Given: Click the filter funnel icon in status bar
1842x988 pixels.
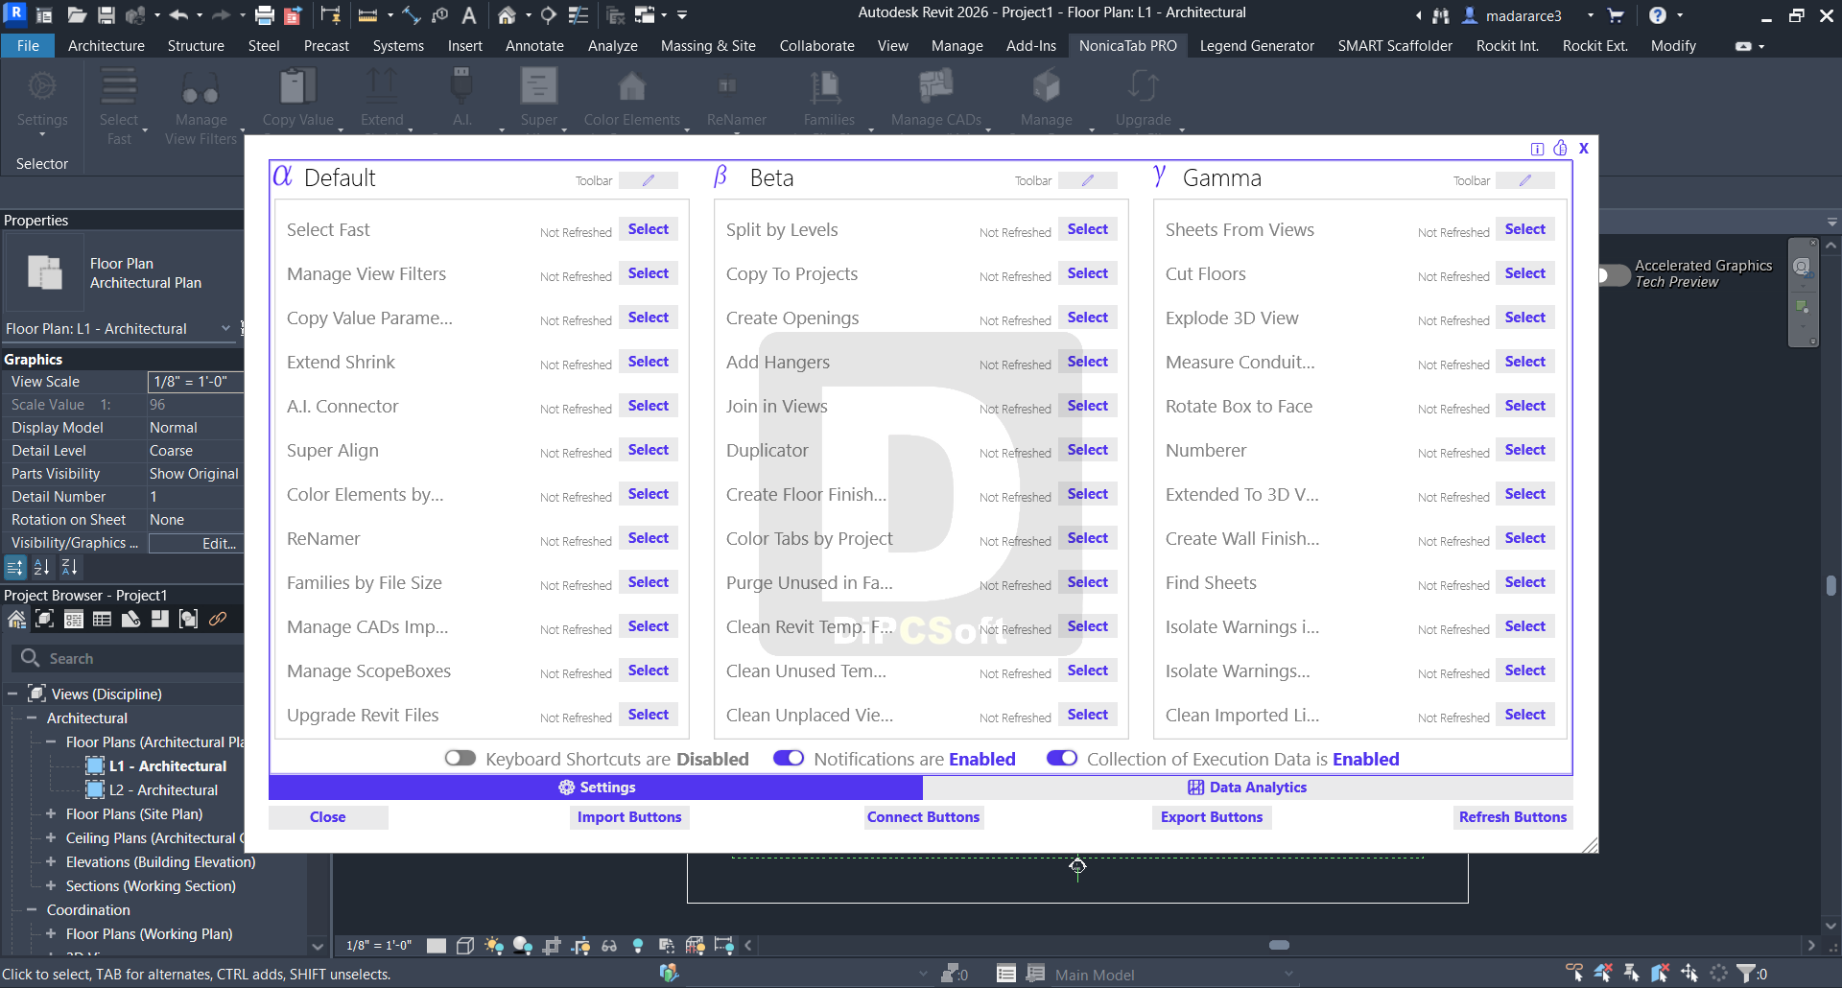Looking at the screenshot, I should (1746, 974).
